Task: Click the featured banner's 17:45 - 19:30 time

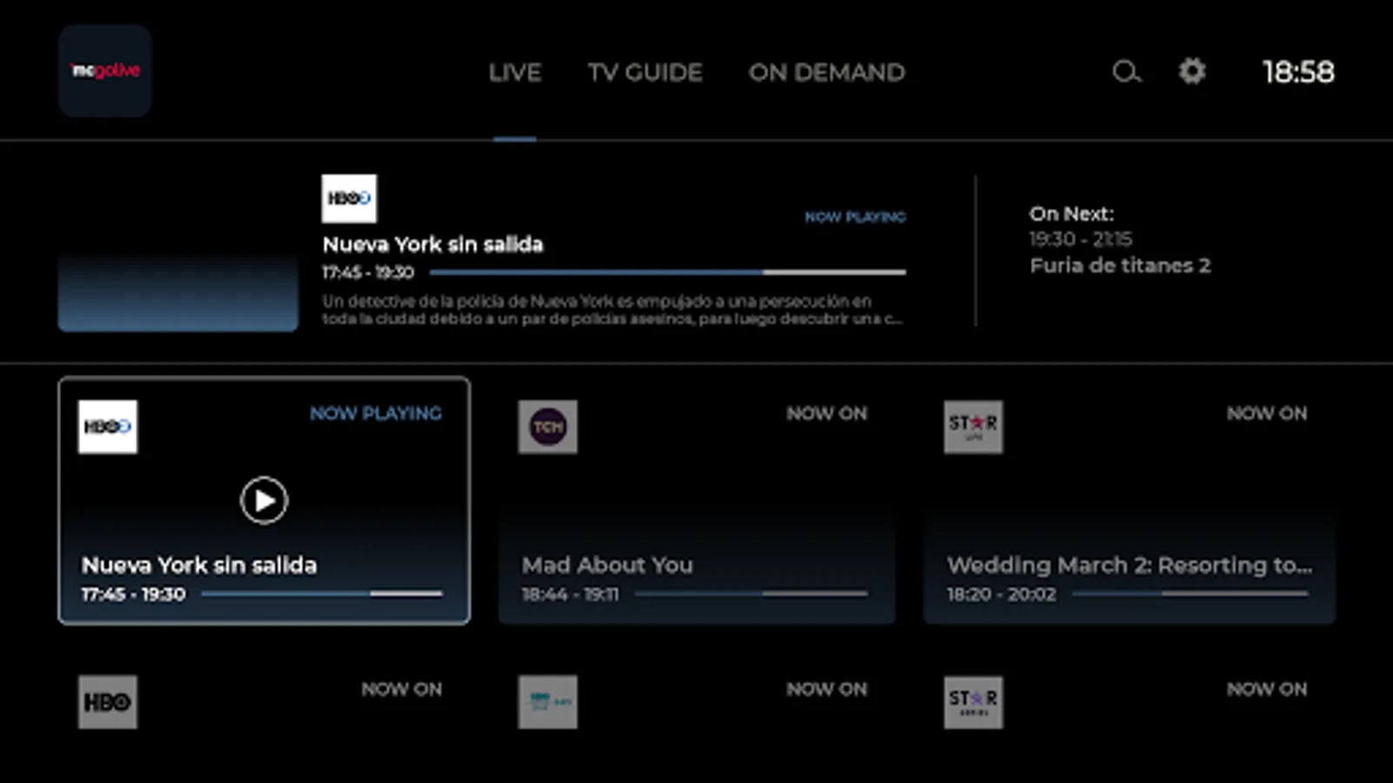Action: click(x=368, y=272)
